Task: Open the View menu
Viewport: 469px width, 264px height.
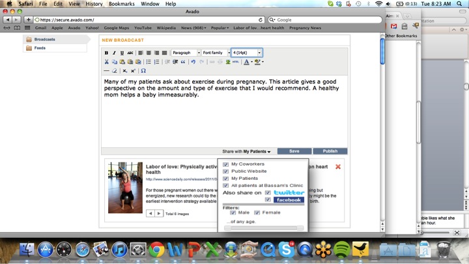Action: tap(74, 4)
